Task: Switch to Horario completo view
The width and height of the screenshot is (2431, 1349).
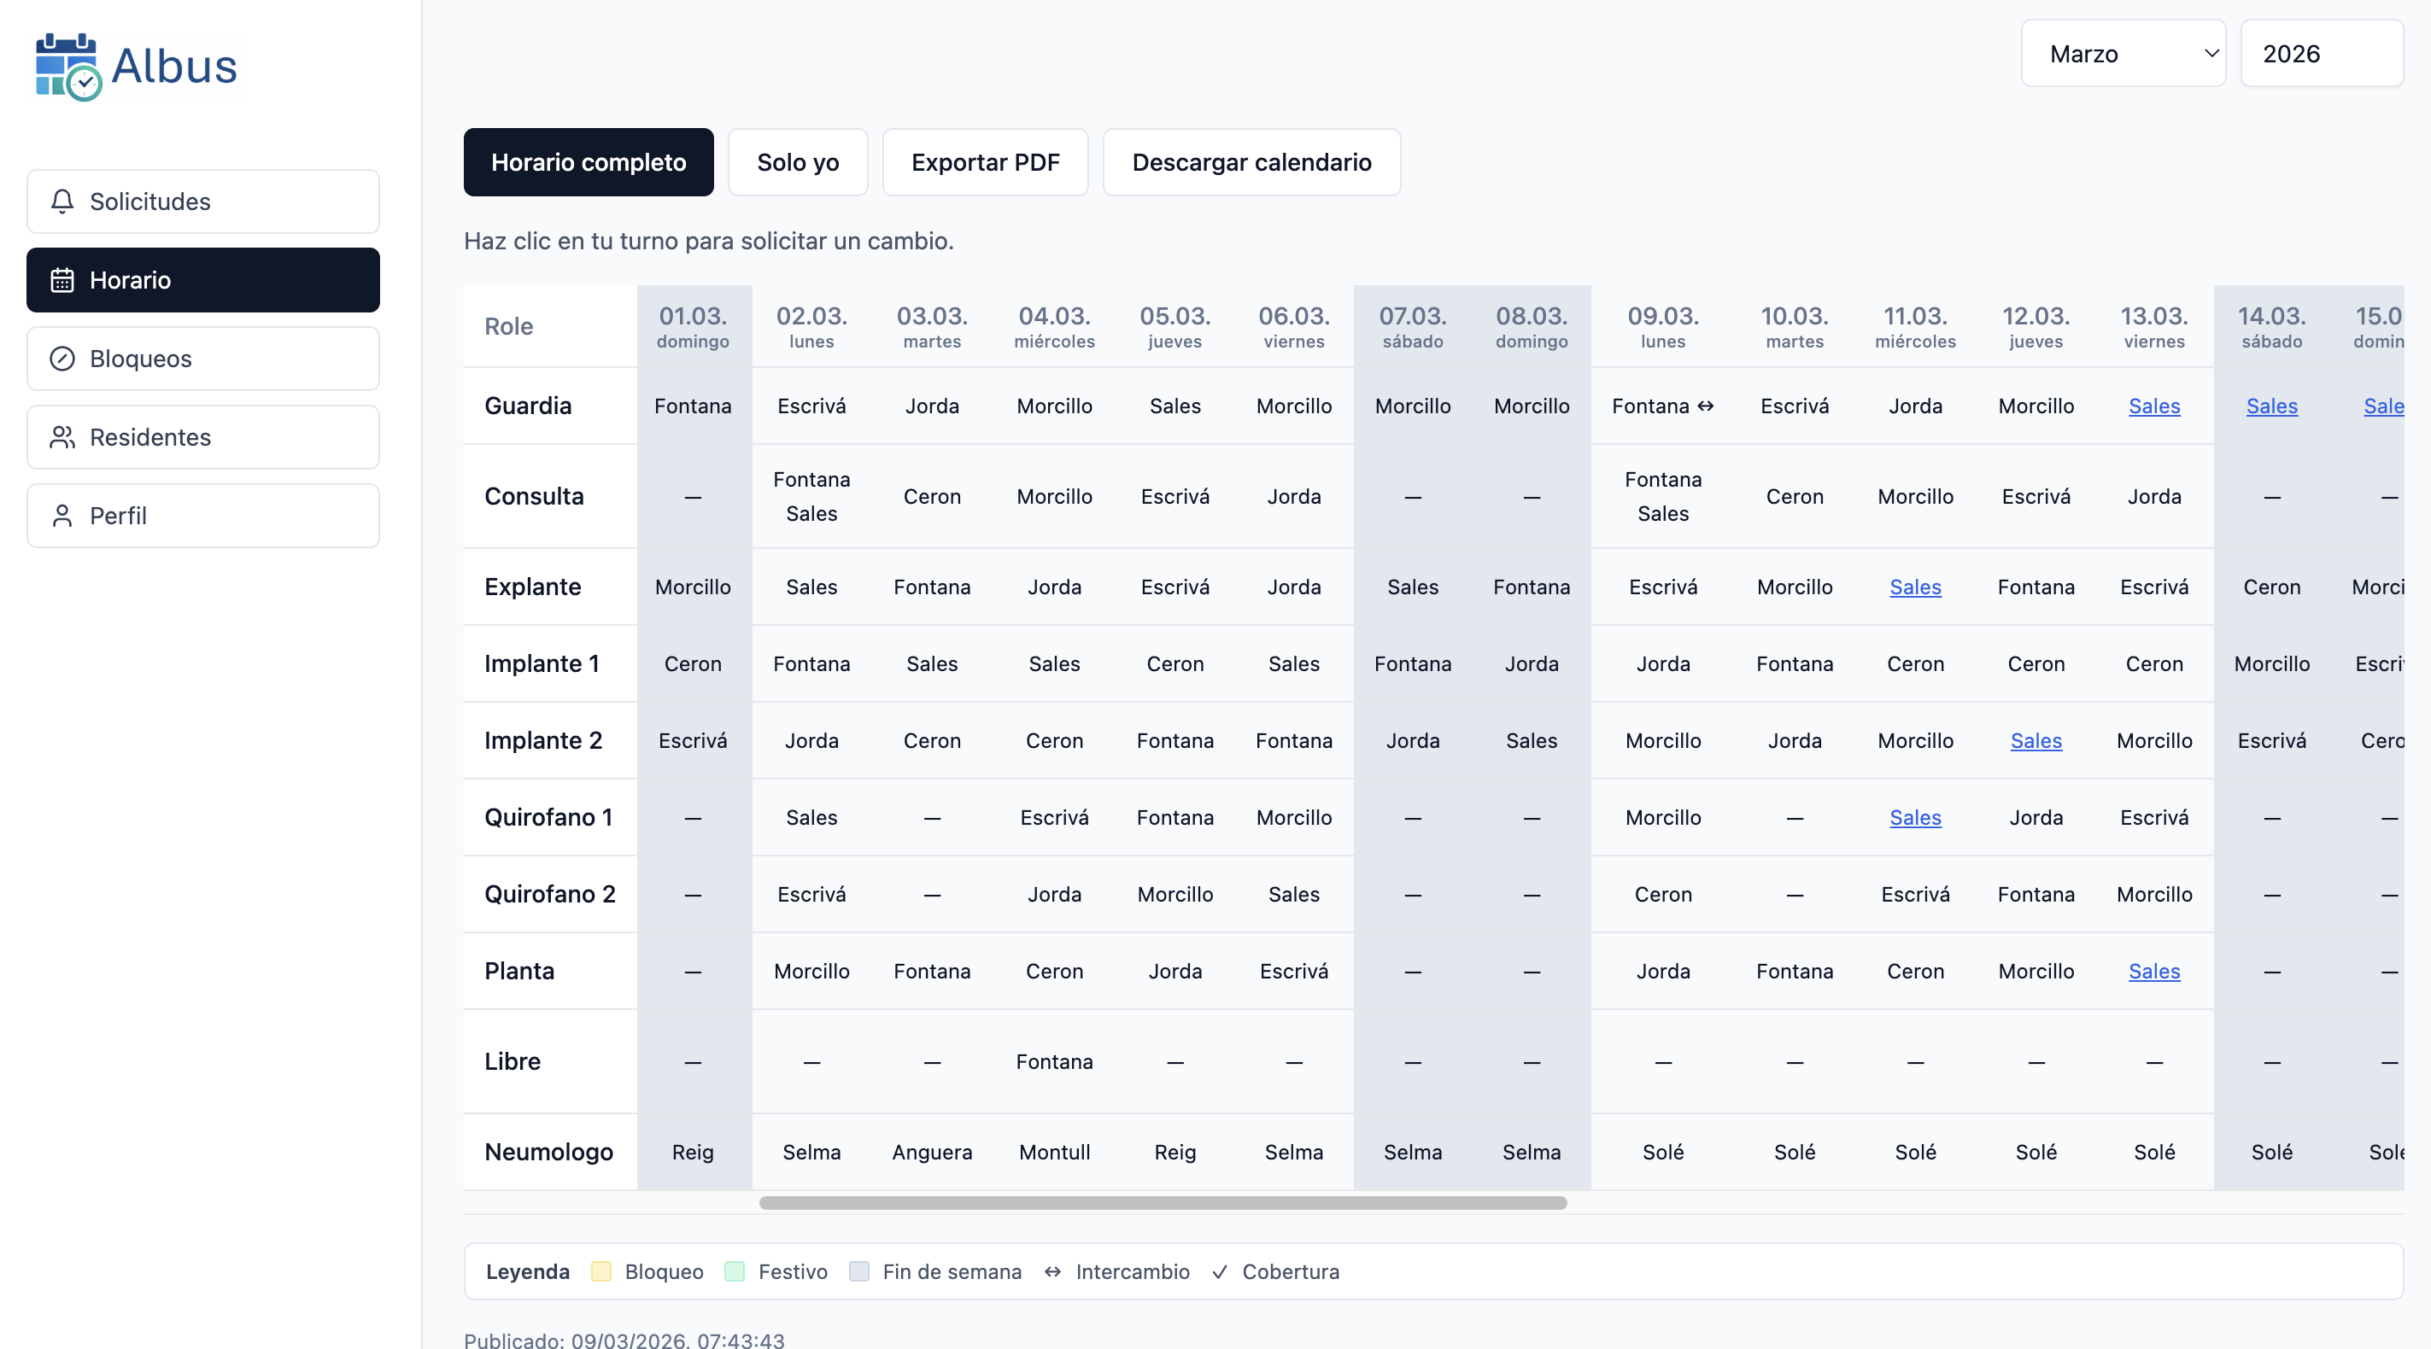Action: (588, 162)
